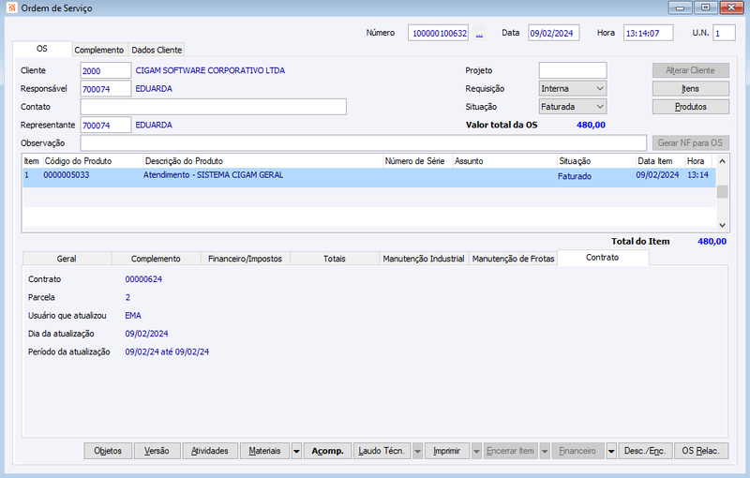This screenshot has width=750, height=478.
Task: Click the OS Relac. button
Action: [701, 451]
